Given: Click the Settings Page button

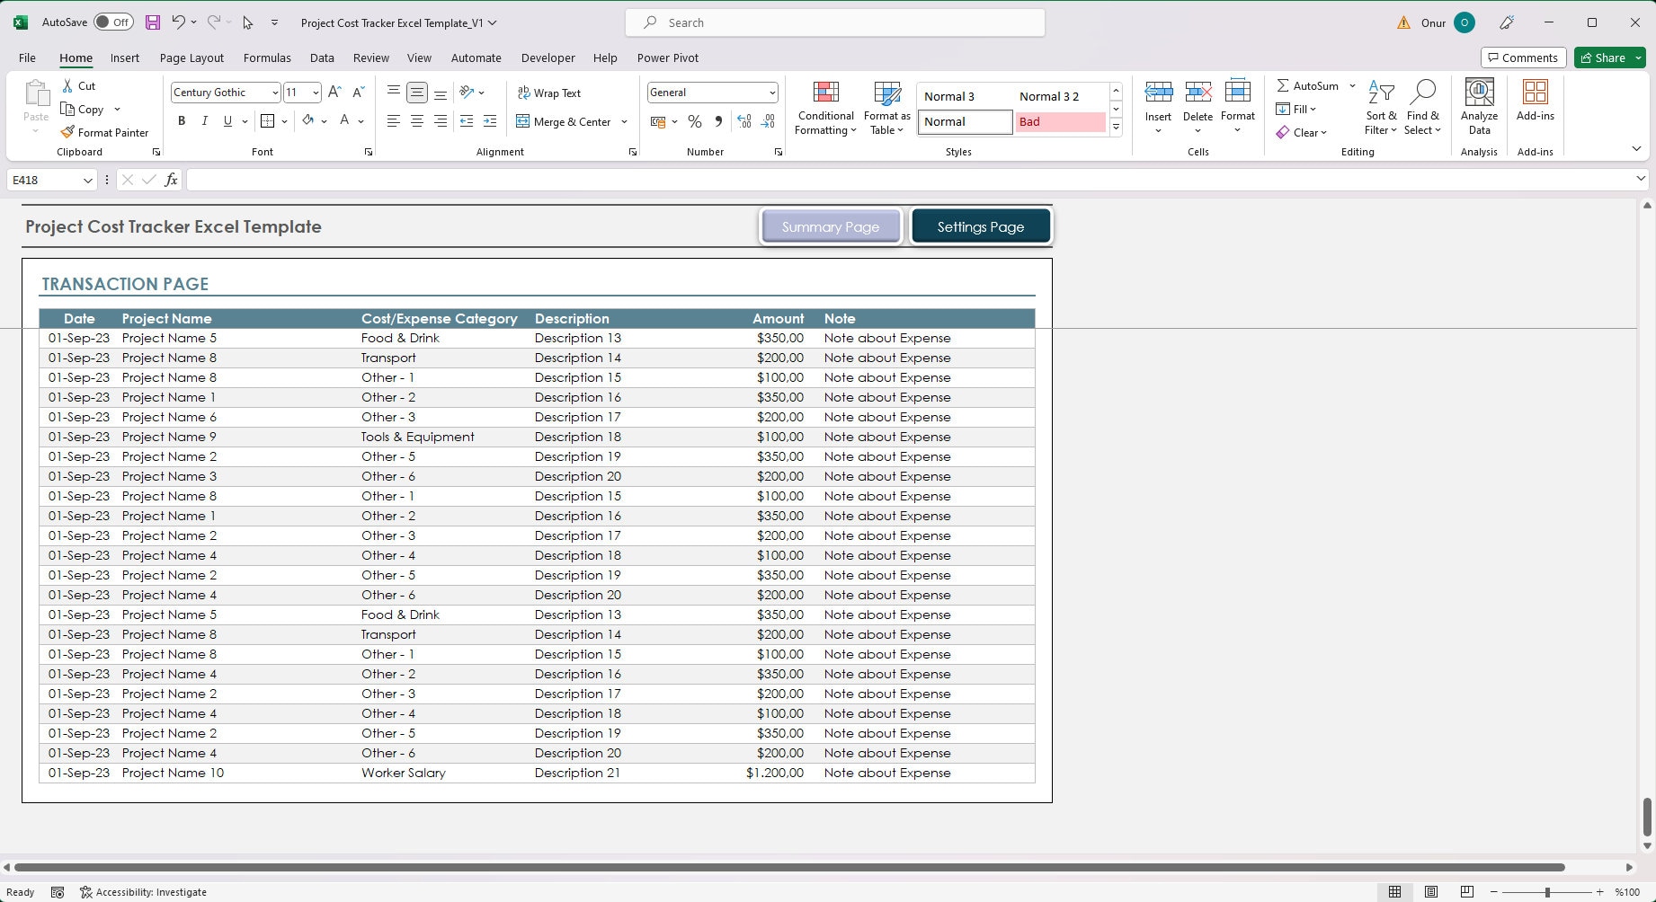Looking at the screenshot, I should (980, 225).
